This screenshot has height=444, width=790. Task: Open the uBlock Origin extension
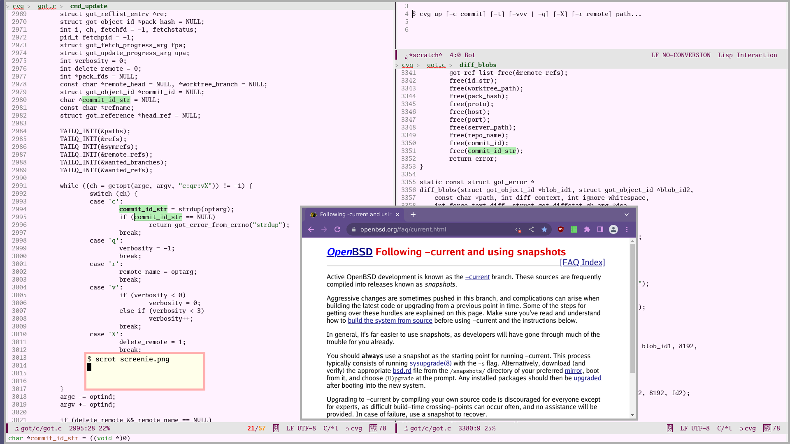[560, 229]
